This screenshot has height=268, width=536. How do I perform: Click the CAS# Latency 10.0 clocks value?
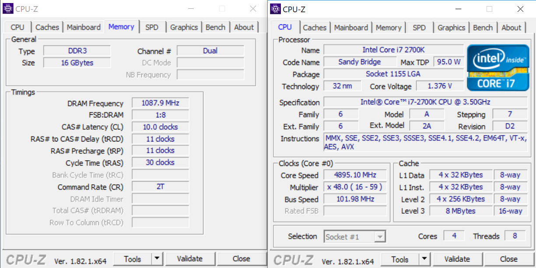tap(160, 127)
